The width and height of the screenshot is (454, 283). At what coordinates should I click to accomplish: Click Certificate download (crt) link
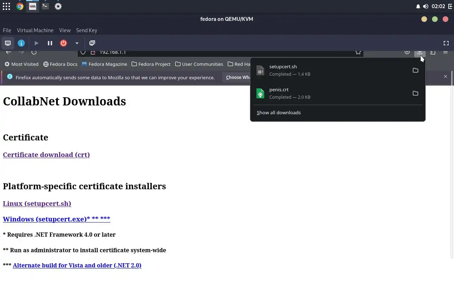pos(46,155)
